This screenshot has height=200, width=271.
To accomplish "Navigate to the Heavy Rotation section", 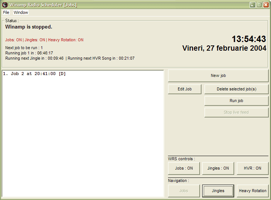I will [x=253, y=191].
